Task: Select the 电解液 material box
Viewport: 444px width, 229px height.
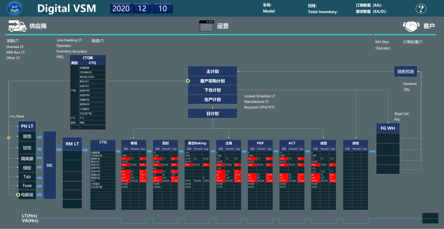Action: [27, 195]
